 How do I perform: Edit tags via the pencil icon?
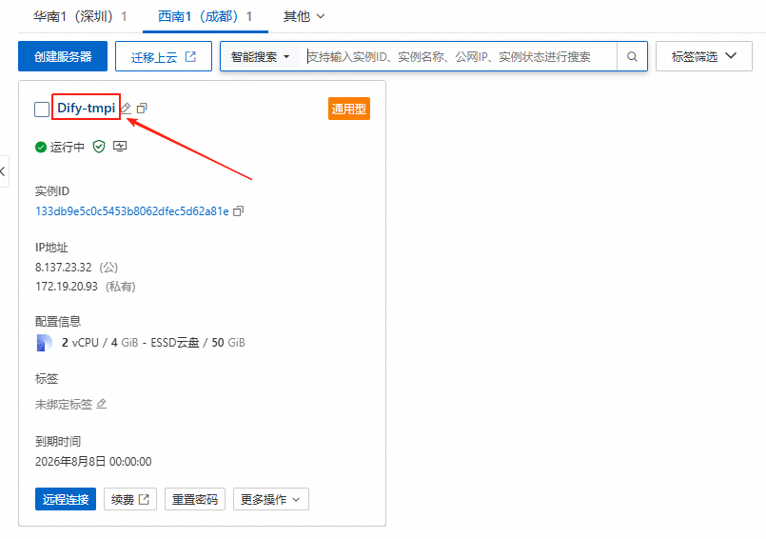click(102, 404)
